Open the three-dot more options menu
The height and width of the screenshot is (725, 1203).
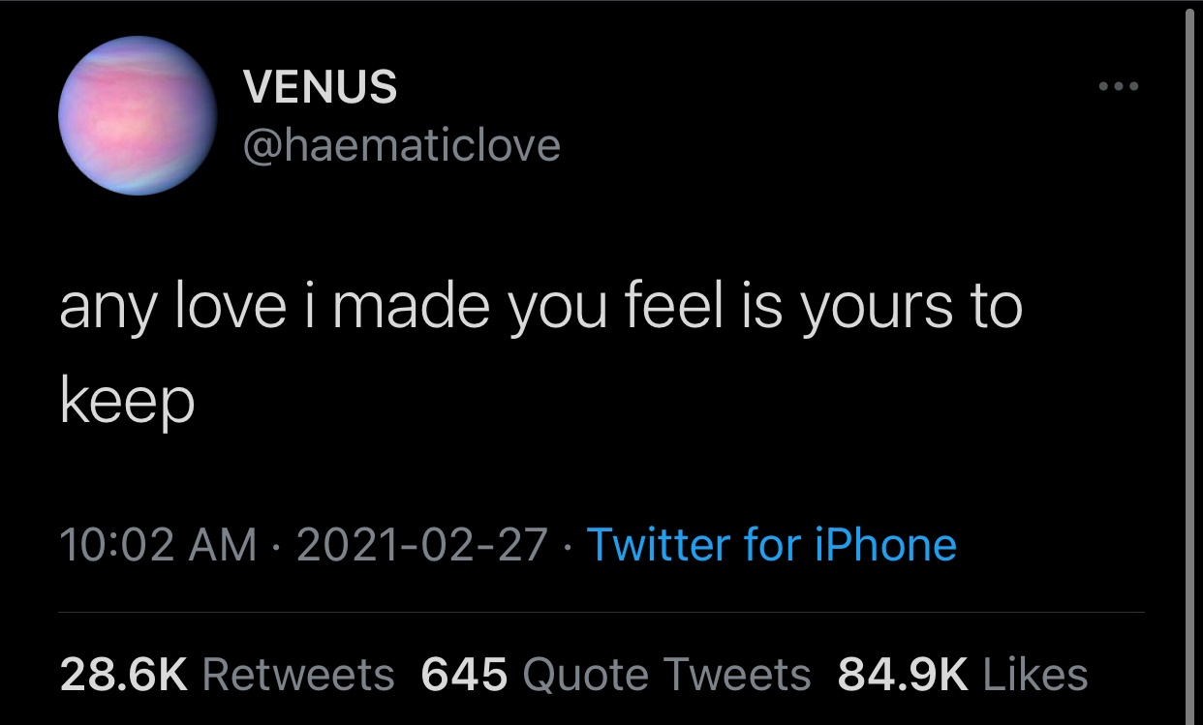coord(1119,87)
